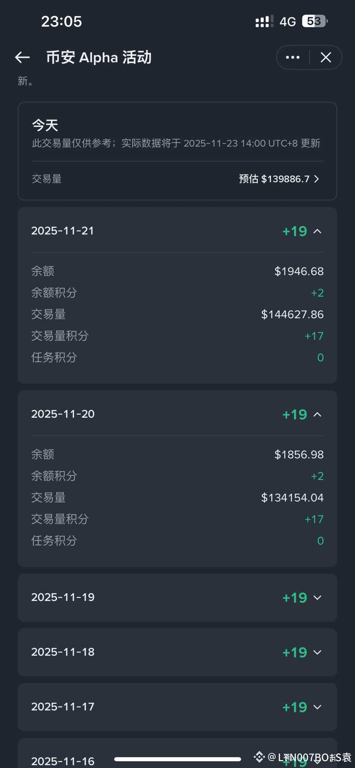
Task: Tap the +19 points on 2025-11-21
Action: 295,231
